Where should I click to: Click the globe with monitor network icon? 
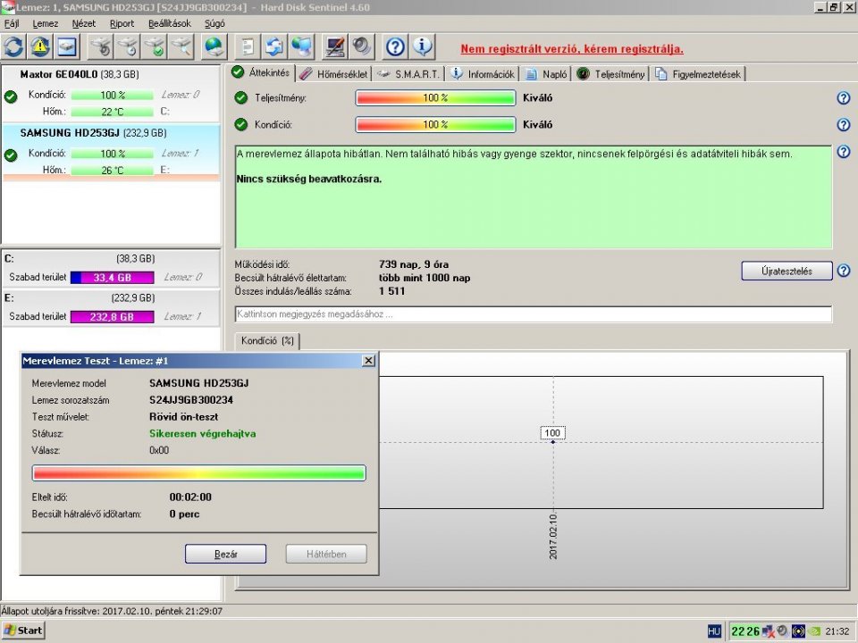pos(301,47)
